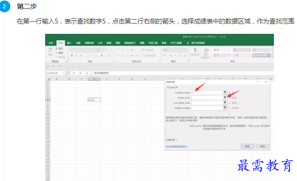Screen dimensions: 297x181
Task: Click the Undo icon in the quick access toolbar
Action: point(54,66)
